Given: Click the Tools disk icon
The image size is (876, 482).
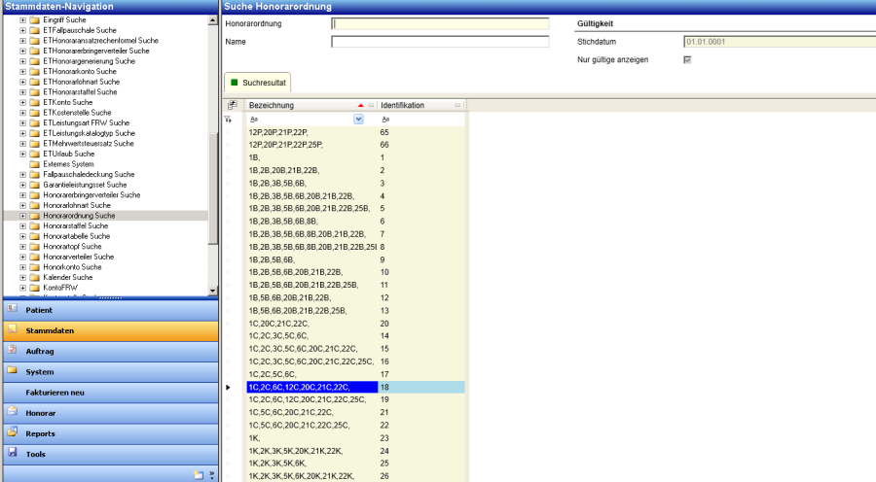Looking at the screenshot, I should coord(12,453).
